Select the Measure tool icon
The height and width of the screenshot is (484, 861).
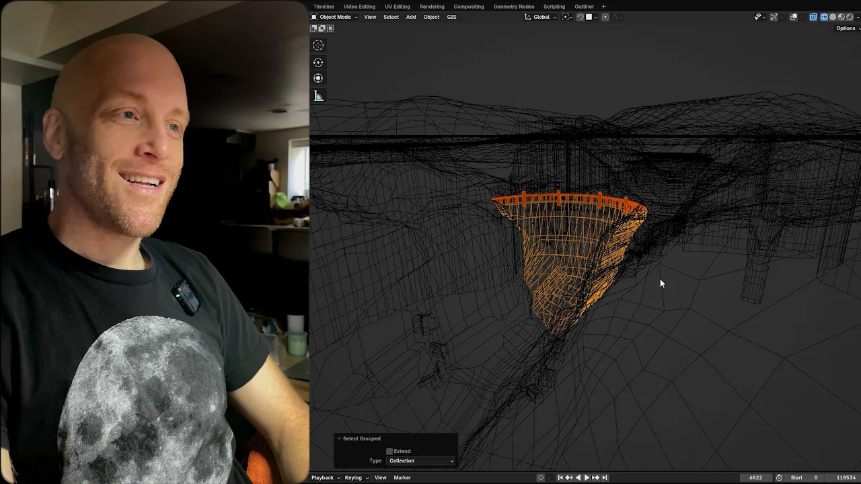[318, 96]
